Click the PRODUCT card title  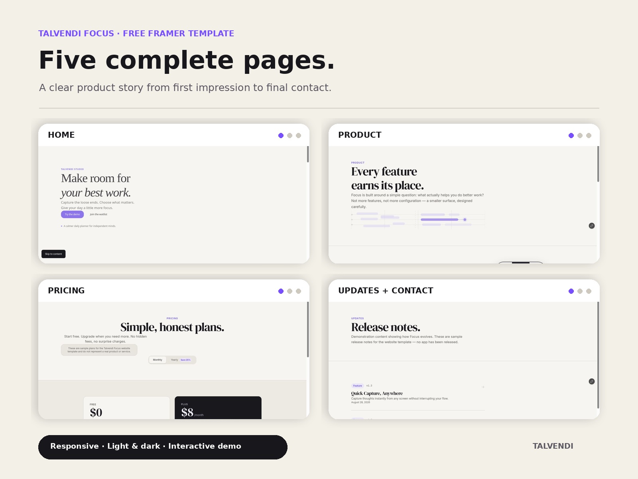click(x=360, y=135)
